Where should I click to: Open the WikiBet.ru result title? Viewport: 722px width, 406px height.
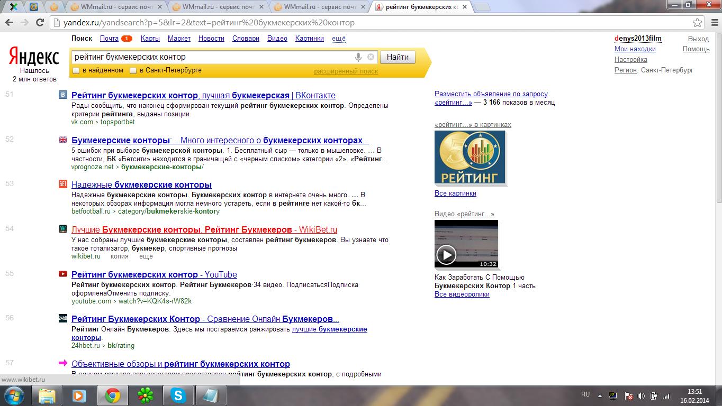204,229
